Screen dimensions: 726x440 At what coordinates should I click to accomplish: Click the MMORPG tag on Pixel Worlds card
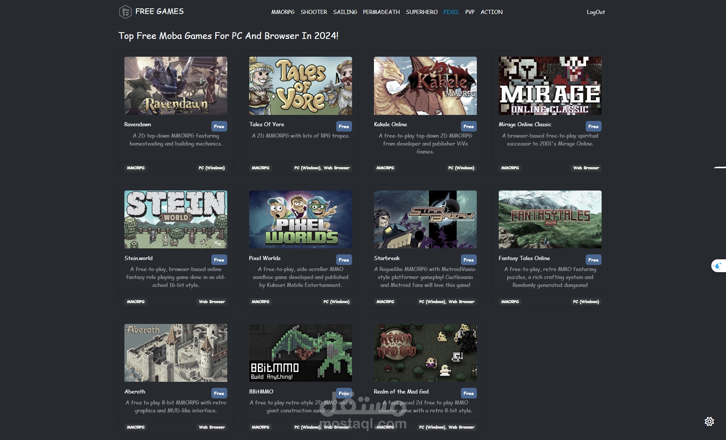click(261, 302)
